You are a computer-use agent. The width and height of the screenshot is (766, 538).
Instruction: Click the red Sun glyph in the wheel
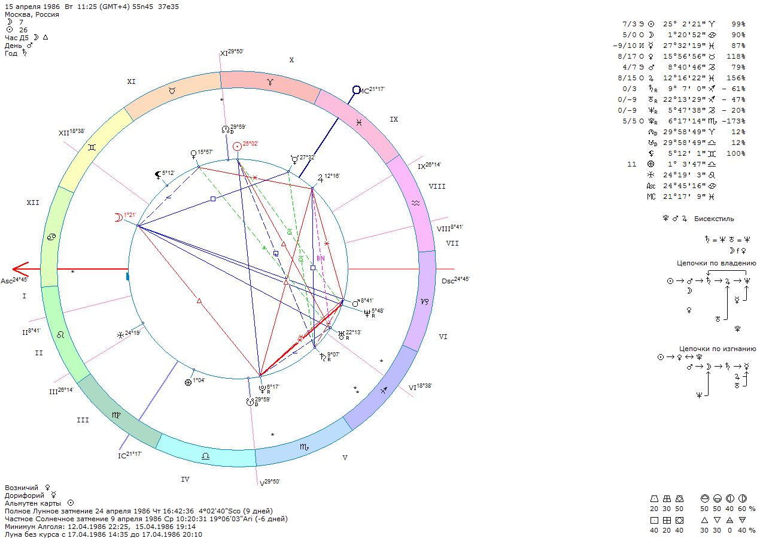[x=238, y=146]
